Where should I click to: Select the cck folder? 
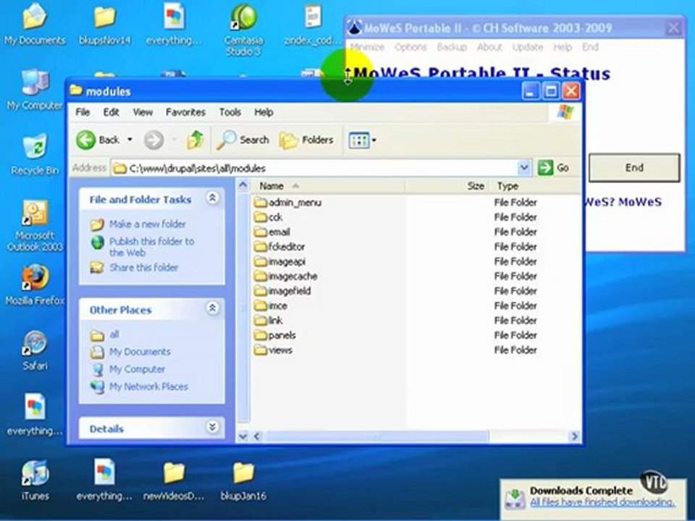(269, 217)
